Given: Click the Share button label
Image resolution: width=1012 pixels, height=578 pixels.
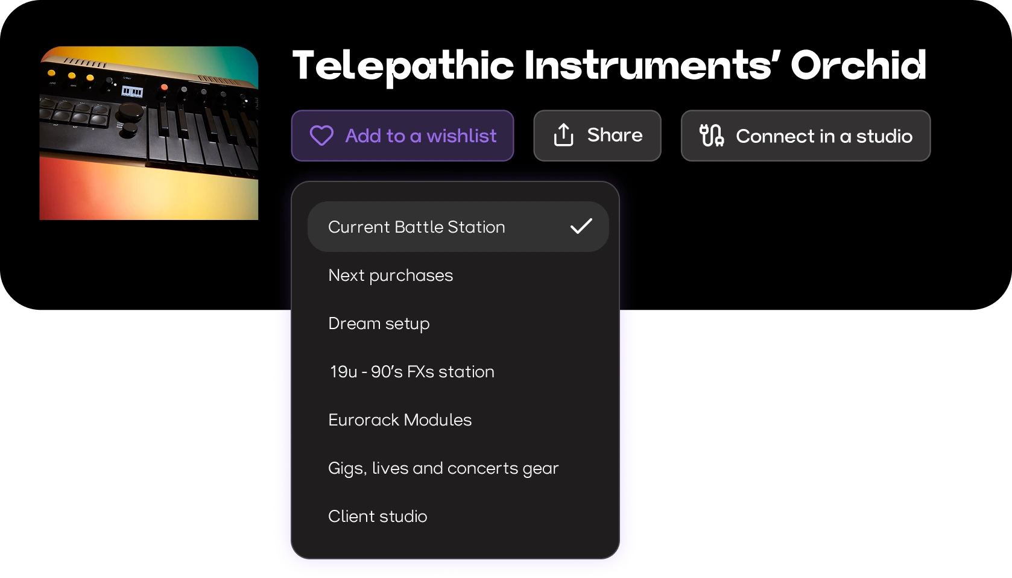Looking at the screenshot, I should tap(615, 135).
